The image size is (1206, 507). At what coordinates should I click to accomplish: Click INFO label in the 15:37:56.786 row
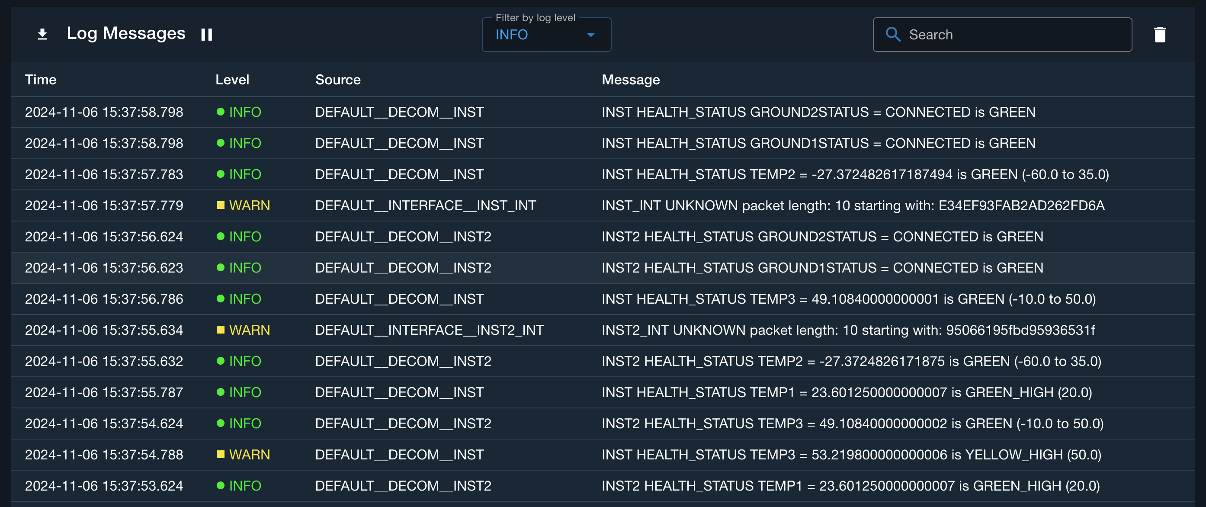245,298
